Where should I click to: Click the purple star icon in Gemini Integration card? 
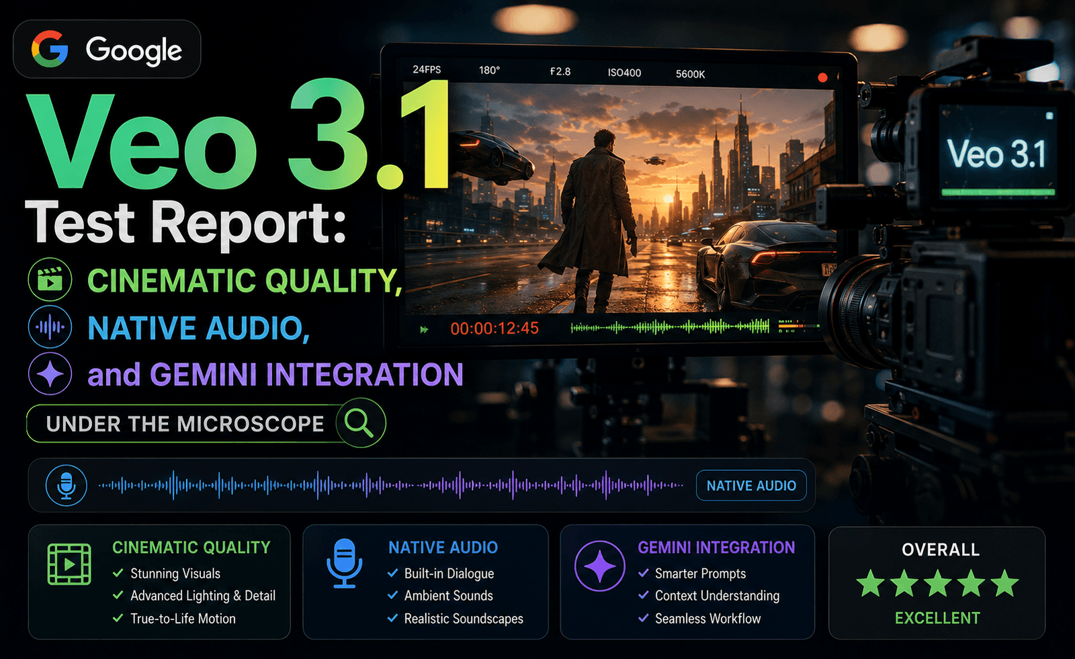[x=600, y=566]
